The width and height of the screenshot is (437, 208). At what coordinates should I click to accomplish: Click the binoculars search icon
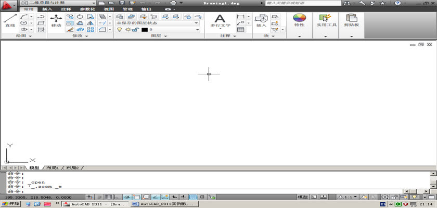click(347, 3)
